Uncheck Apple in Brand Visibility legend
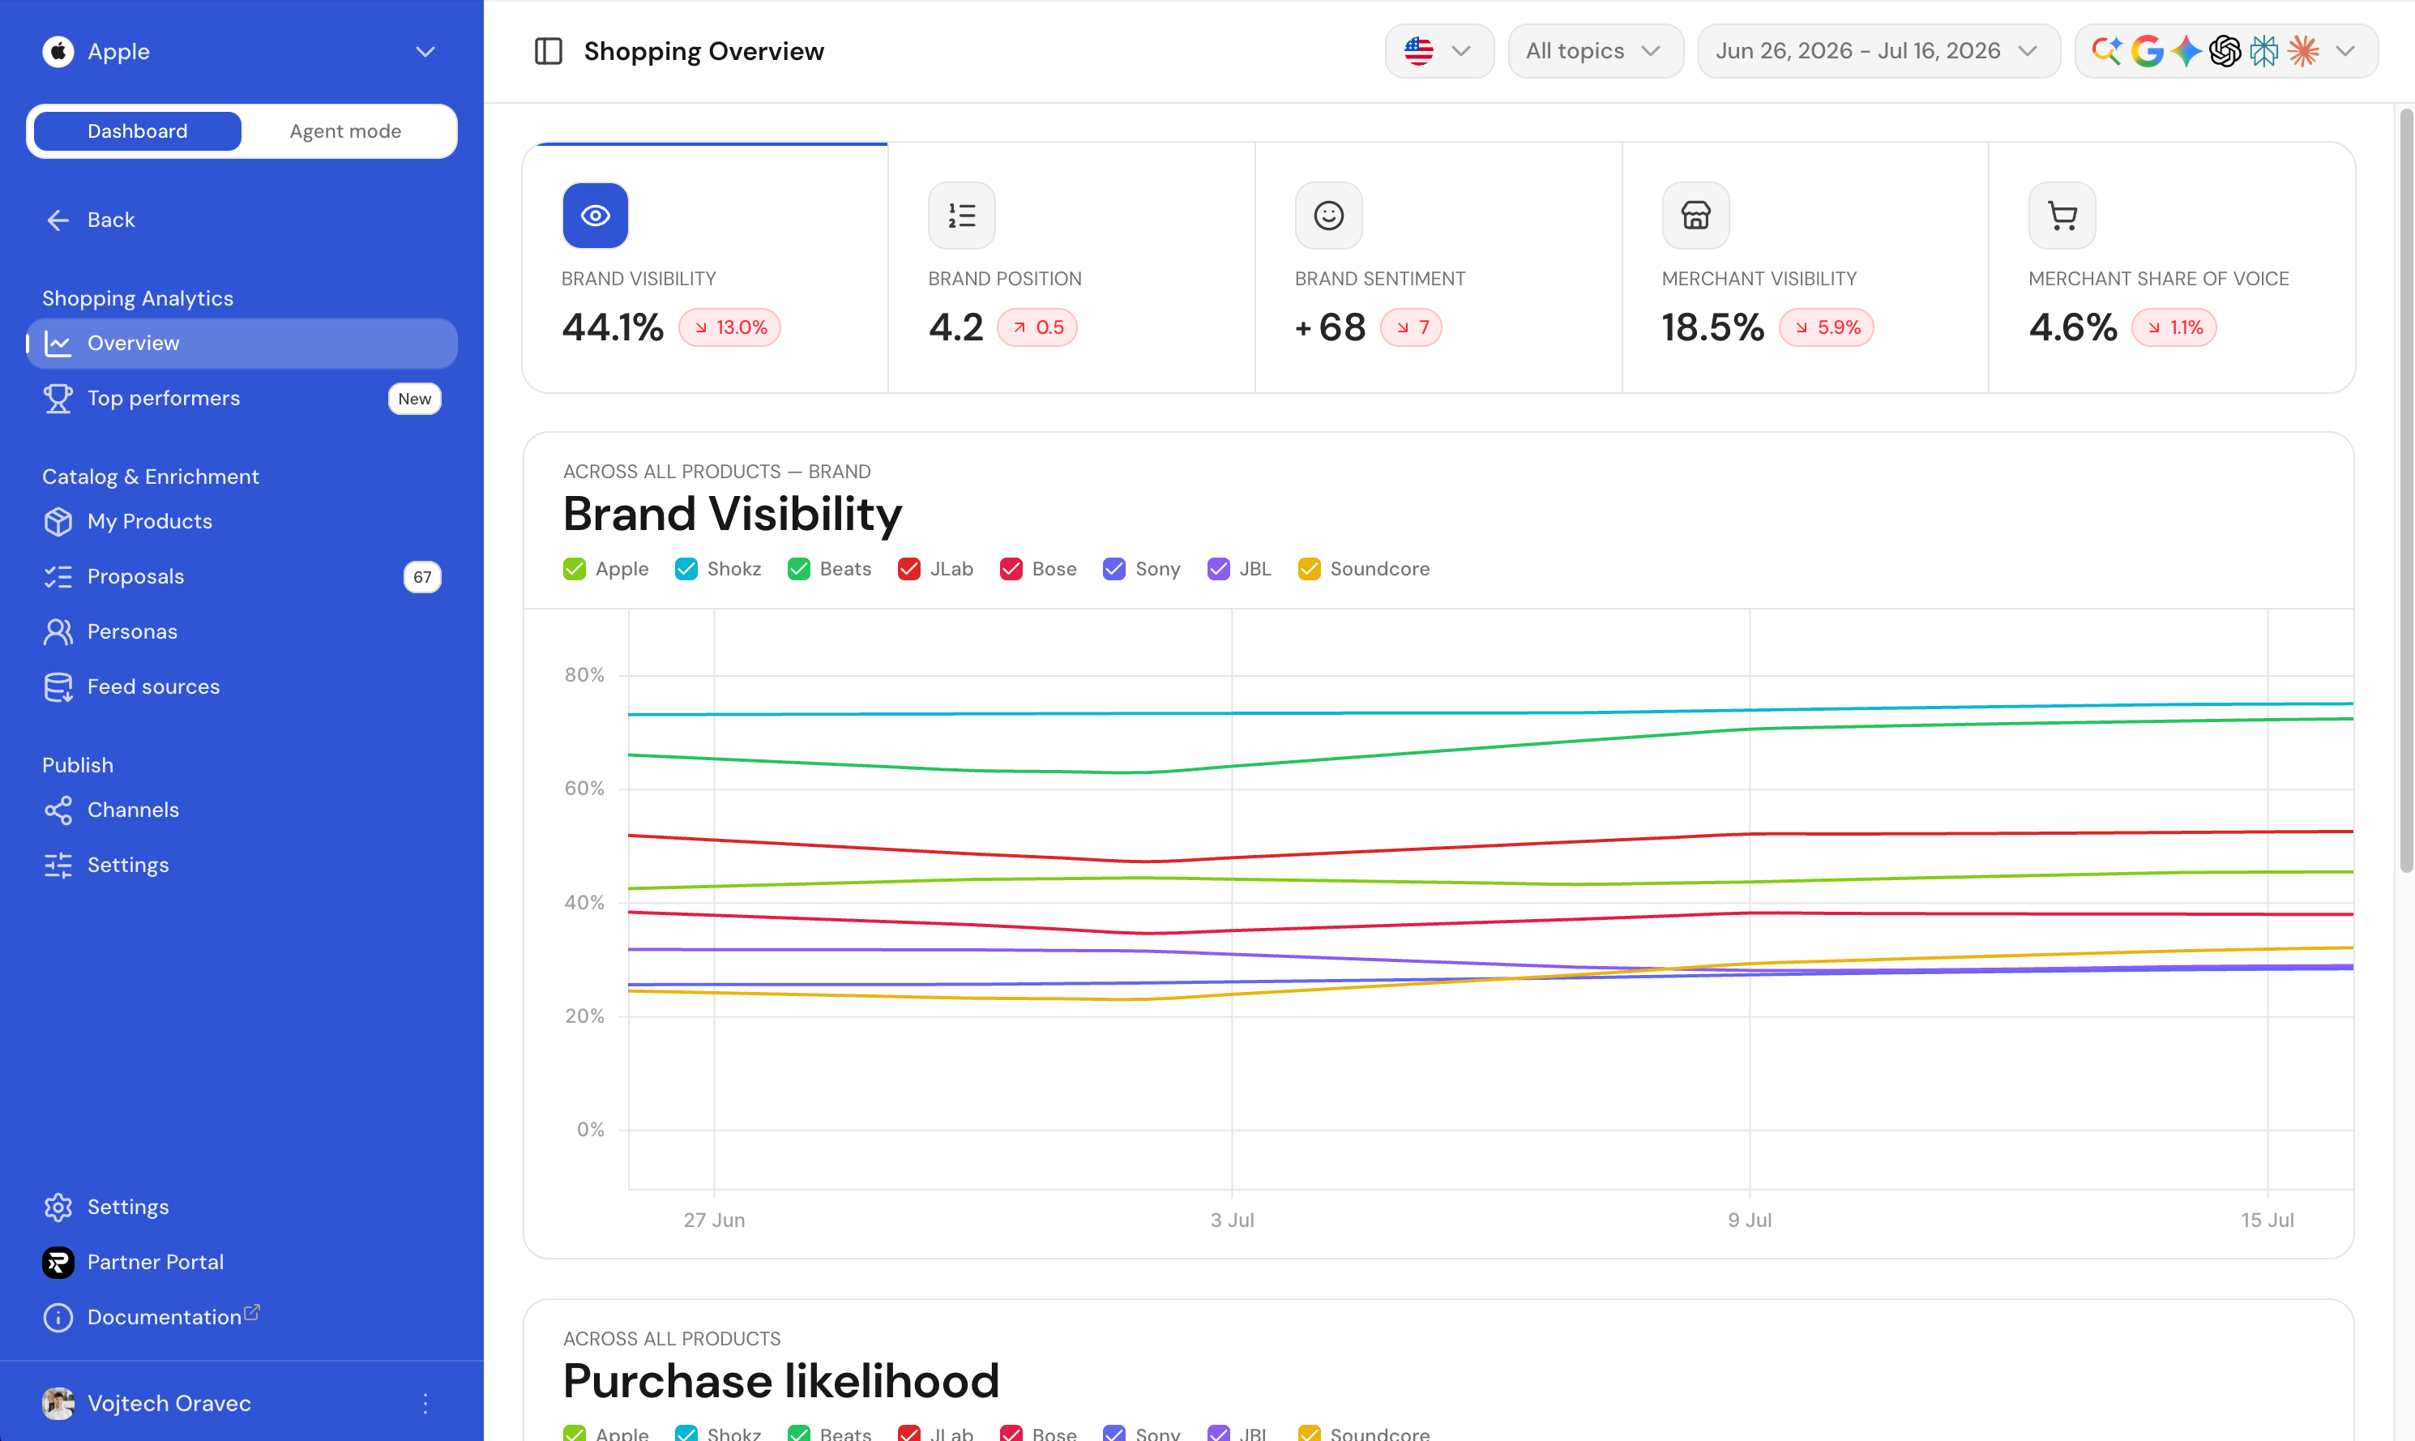2415x1441 pixels. 575,569
